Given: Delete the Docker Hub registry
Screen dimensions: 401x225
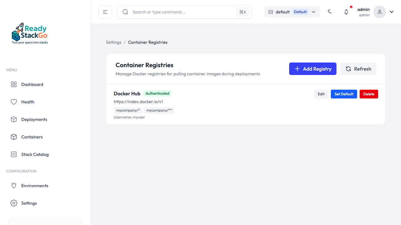Looking at the screenshot, I should [368, 94].
